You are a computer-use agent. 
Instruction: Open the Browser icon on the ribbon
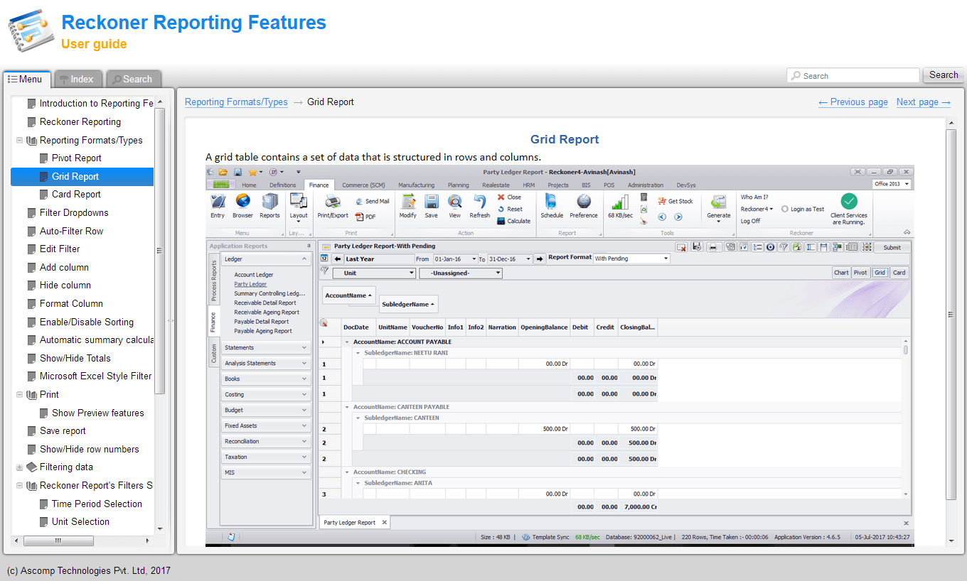coord(242,206)
